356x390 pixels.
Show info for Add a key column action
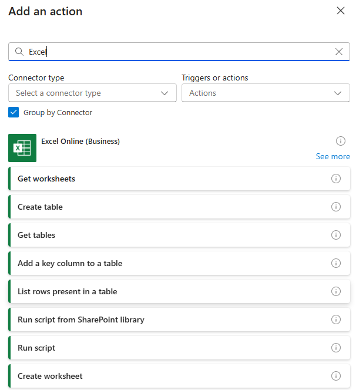336,263
